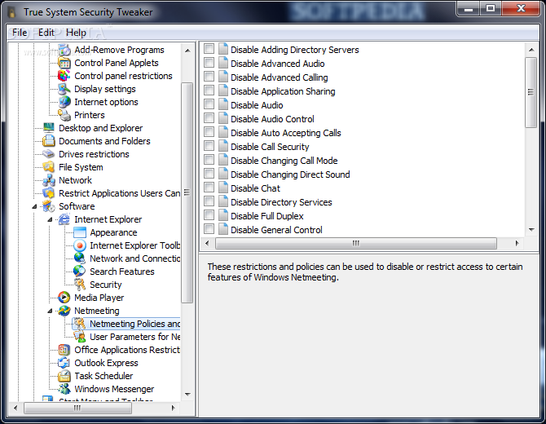Check Disable Adding Directory Servers
This screenshot has width=546, height=424.
pyautogui.click(x=209, y=48)
